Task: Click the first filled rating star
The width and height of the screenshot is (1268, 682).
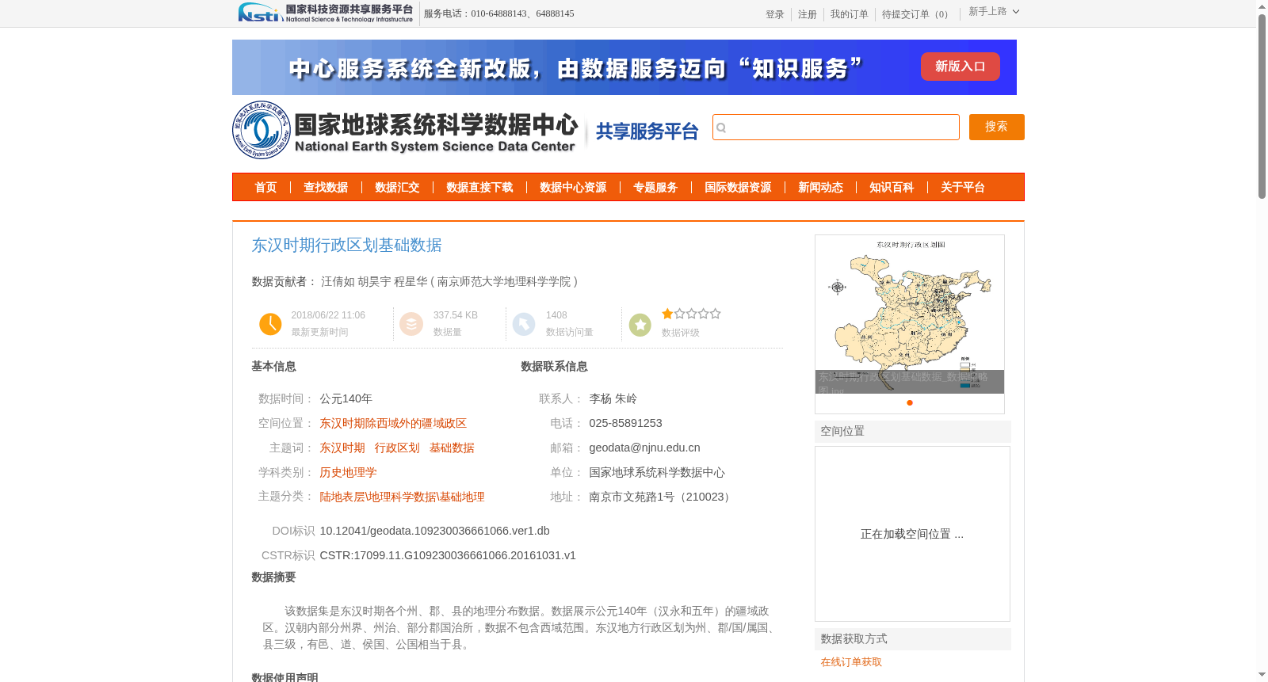Action: click(667, 314)
